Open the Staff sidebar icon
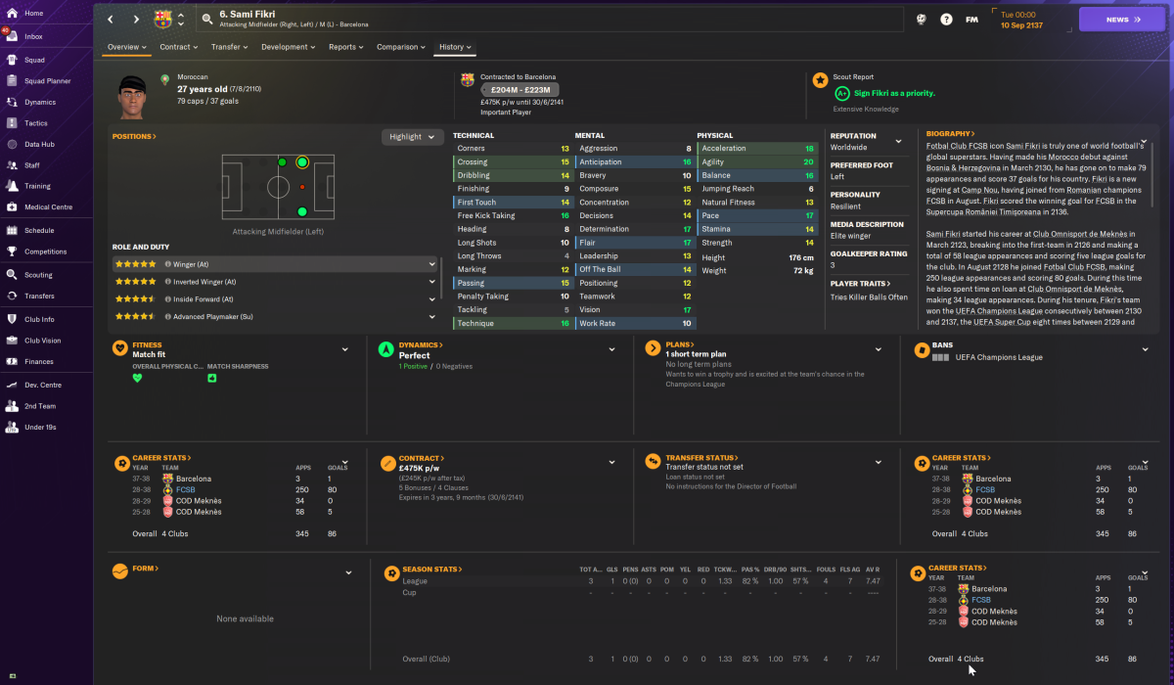This screenshot has width=1174, height=685. [11, 165]
